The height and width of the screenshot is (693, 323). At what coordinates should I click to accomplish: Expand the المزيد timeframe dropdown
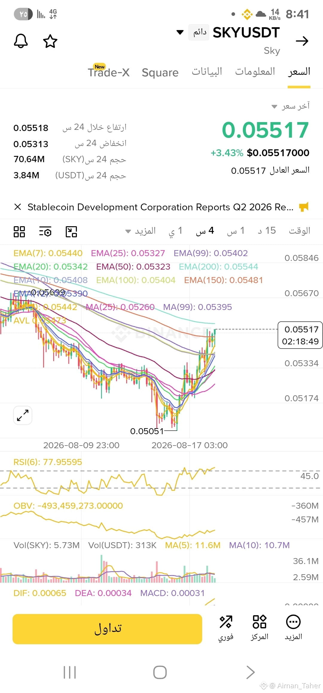click(141, 231)
